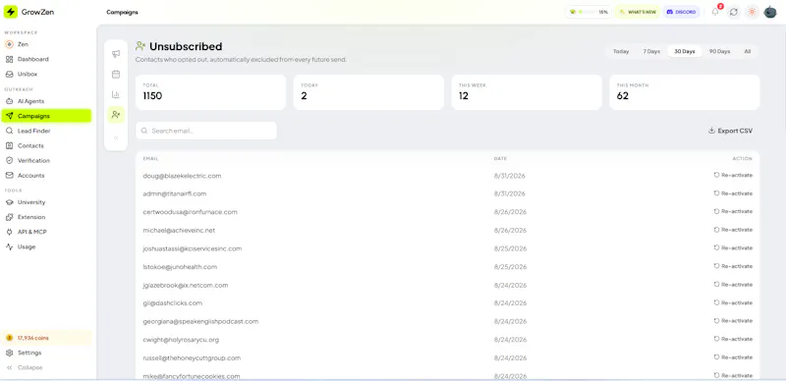Click the Unsubscribed page heading

[186, 46]
